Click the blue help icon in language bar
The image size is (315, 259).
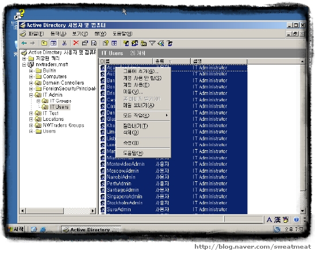296,220
